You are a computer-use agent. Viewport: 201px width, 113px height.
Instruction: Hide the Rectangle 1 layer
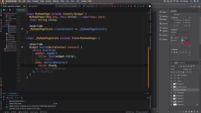click(171, 102)
